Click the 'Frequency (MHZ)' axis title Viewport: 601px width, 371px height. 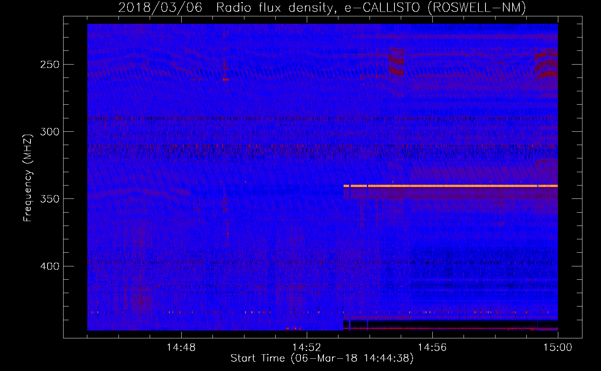coord(28,178)
